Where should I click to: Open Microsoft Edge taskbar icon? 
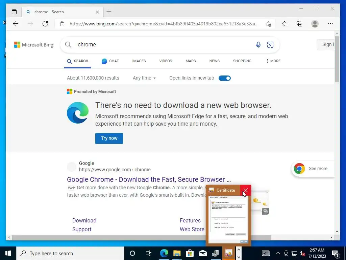tap(164, 253)
